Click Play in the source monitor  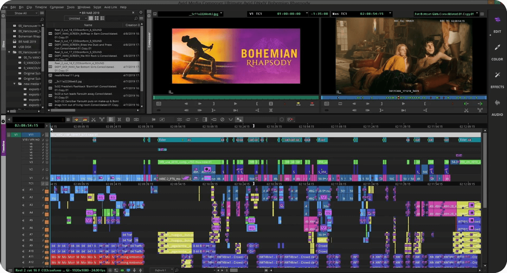coord(235,103)
